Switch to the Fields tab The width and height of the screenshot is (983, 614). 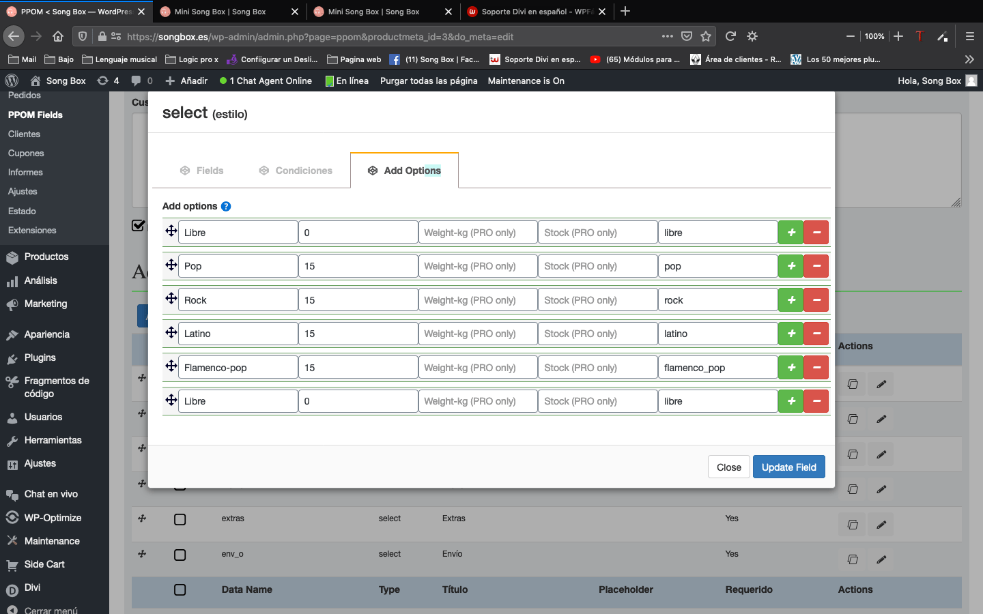tap(201, 171)
